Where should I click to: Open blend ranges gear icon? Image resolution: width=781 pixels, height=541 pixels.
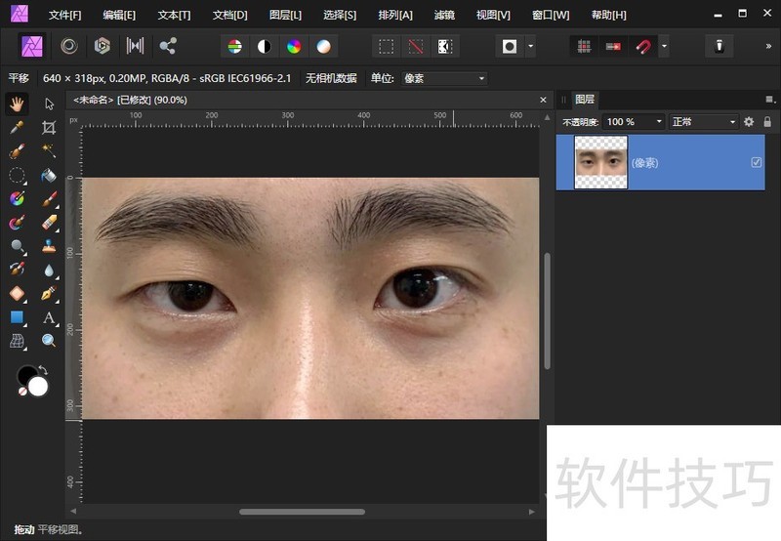tap(749, 121)
